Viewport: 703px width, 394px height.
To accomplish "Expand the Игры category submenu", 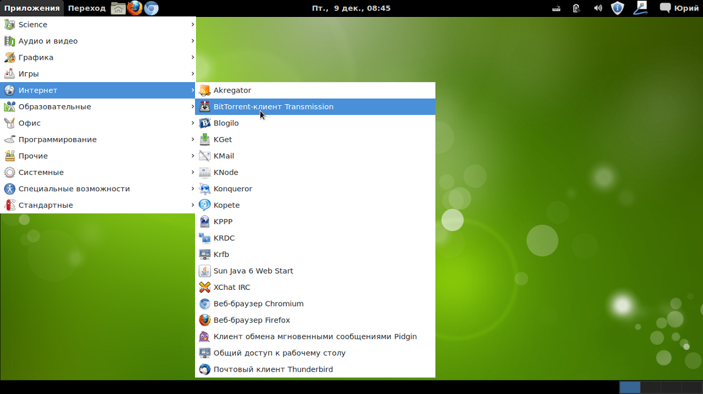I will tap(98, 74).
